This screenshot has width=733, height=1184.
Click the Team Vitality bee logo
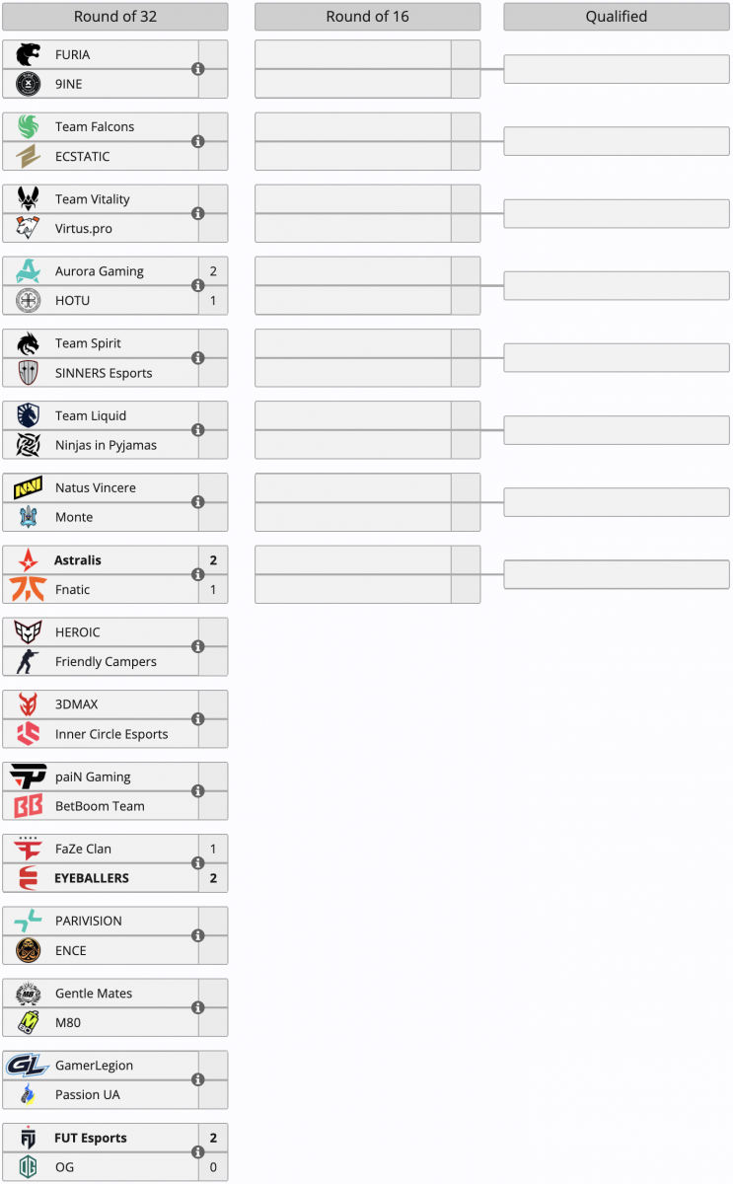[29, 198]
